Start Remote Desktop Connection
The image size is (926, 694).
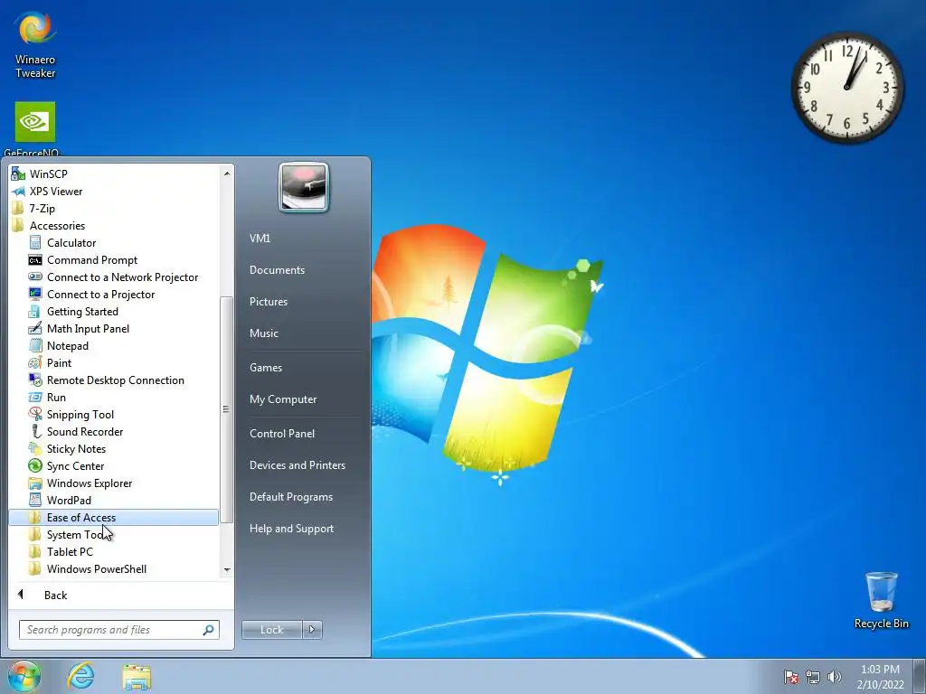pos(115,380)
